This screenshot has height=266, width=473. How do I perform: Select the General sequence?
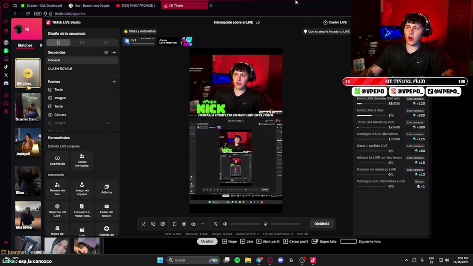tap(82, 60)
